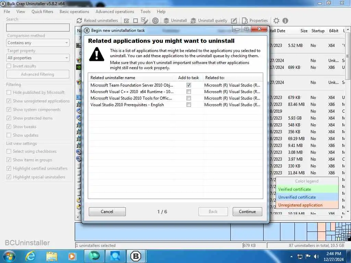Click the modify edit pencil toolbar icon
351x263 pixels.
point(234,21)
